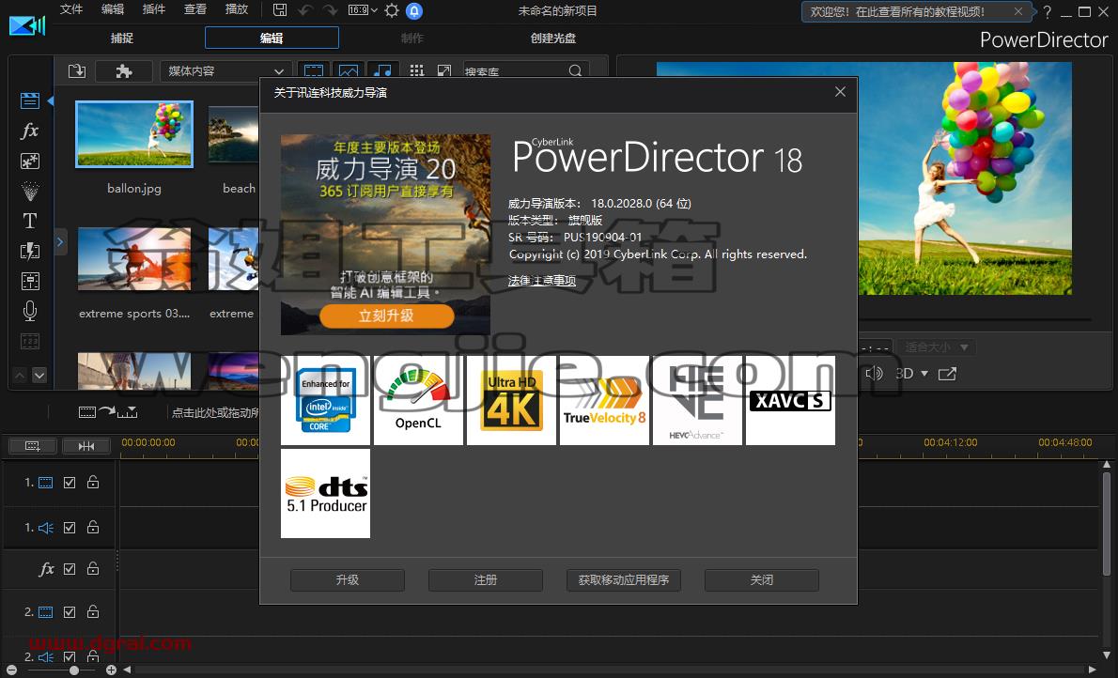The height and width of the screenshot is (678, 1118).
Task: Toggle image files filter in library
Action: pos(349,70)
